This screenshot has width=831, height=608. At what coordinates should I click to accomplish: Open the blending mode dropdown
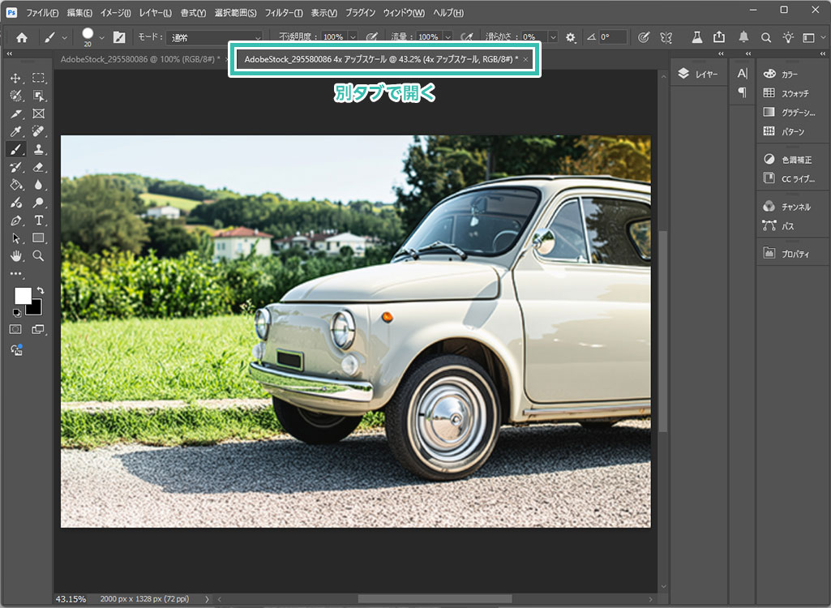click(x=214, y=37)
